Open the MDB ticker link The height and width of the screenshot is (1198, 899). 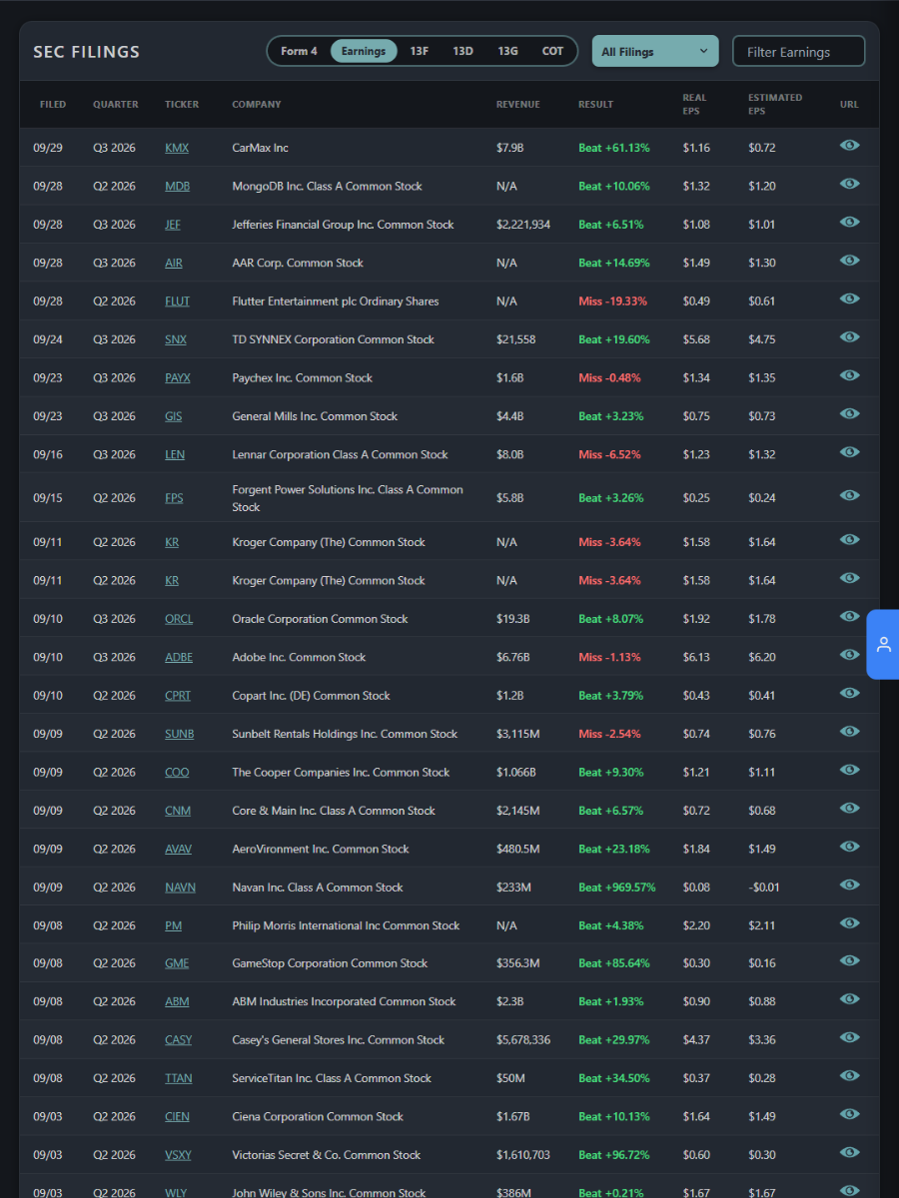(177, 187)
